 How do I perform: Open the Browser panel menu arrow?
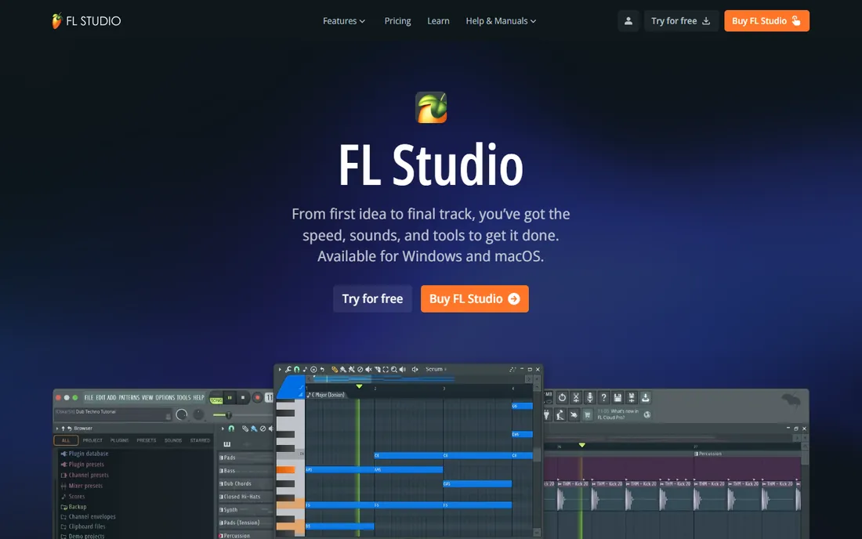57,429
